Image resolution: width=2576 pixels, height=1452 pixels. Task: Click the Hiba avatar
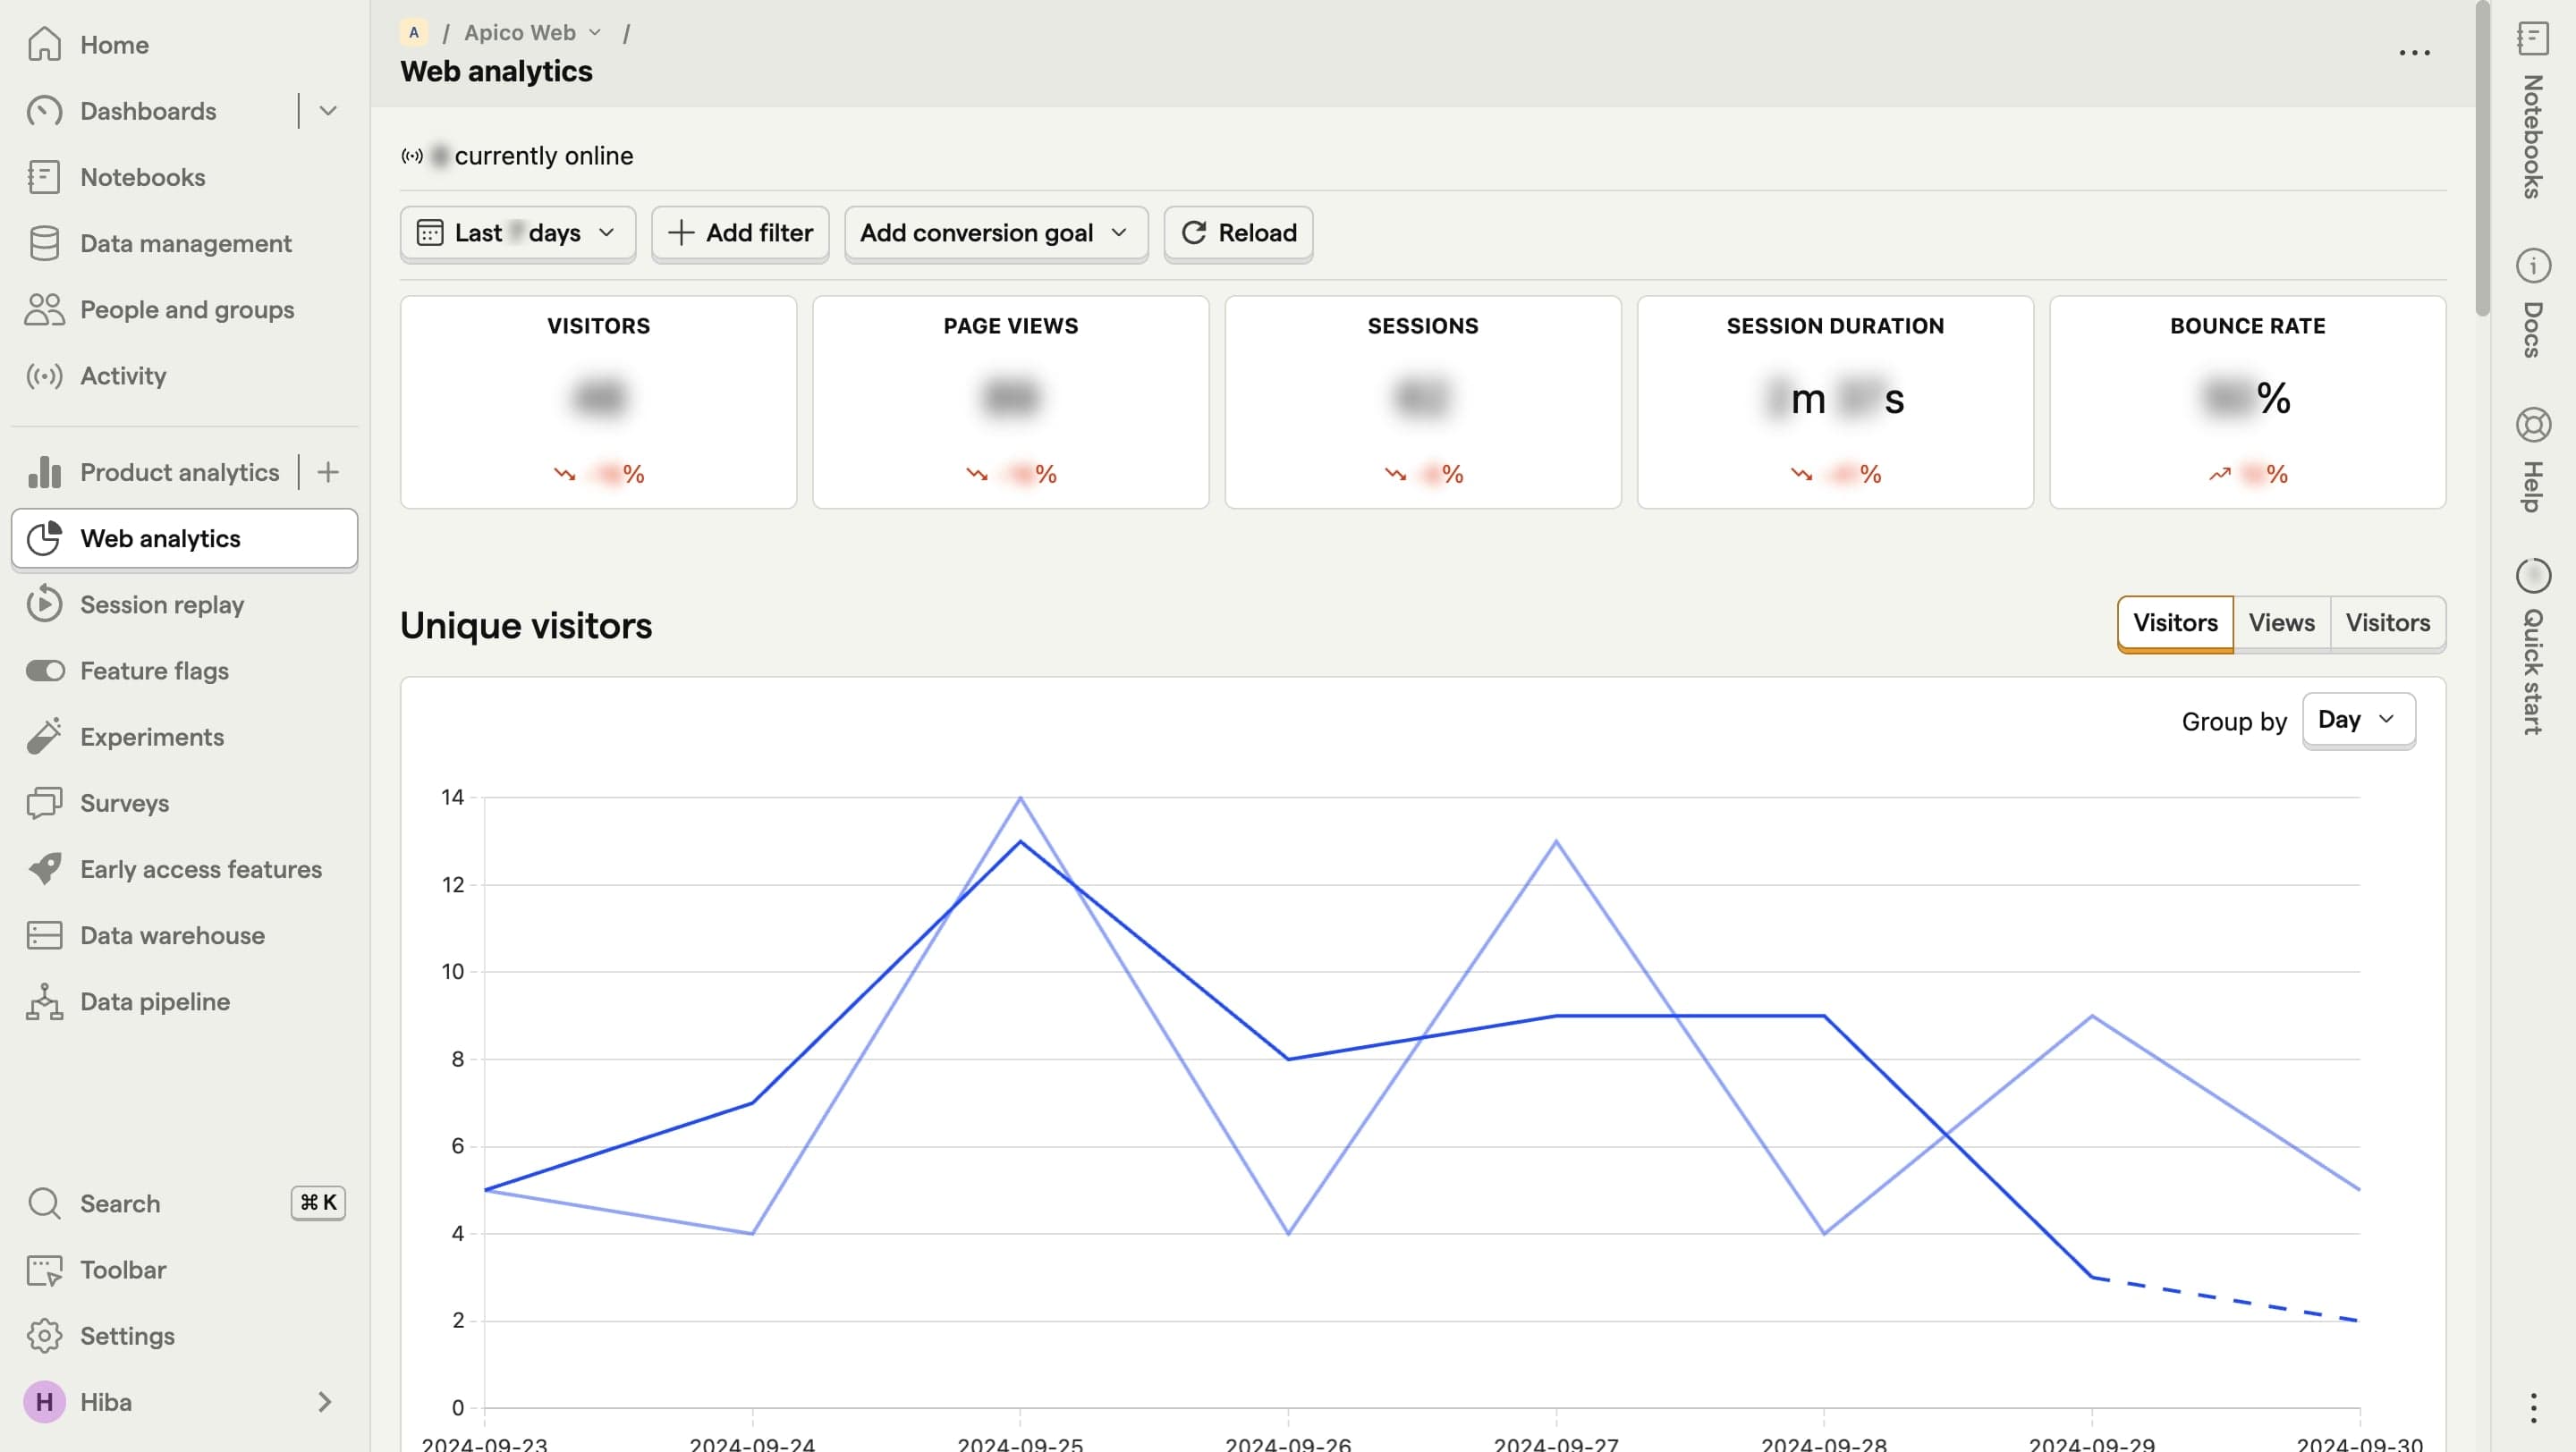tap(44, 1402)
